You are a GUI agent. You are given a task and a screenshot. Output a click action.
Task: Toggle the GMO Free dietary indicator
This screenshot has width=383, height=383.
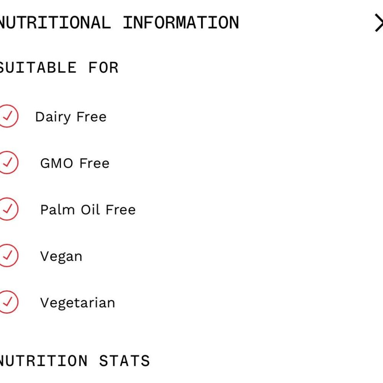pos(7,163)
